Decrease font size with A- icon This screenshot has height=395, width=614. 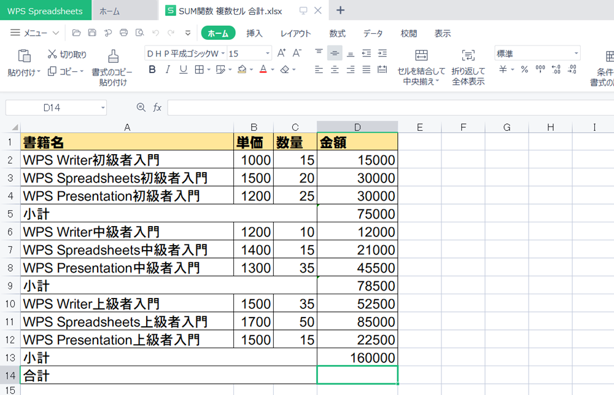[297, 53]
